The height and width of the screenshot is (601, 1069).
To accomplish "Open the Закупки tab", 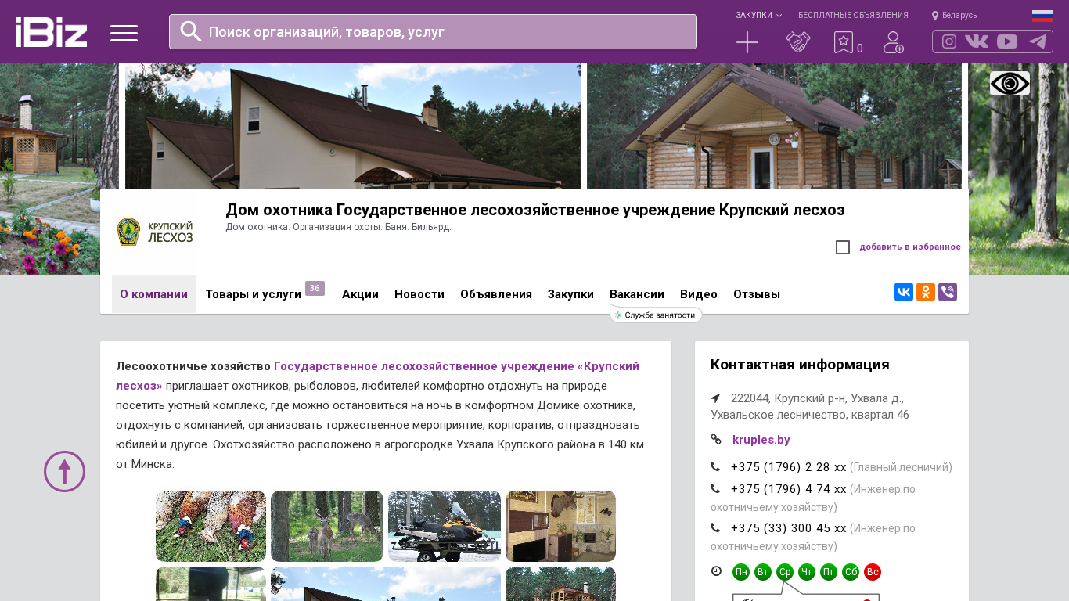I will coord(570,294).
